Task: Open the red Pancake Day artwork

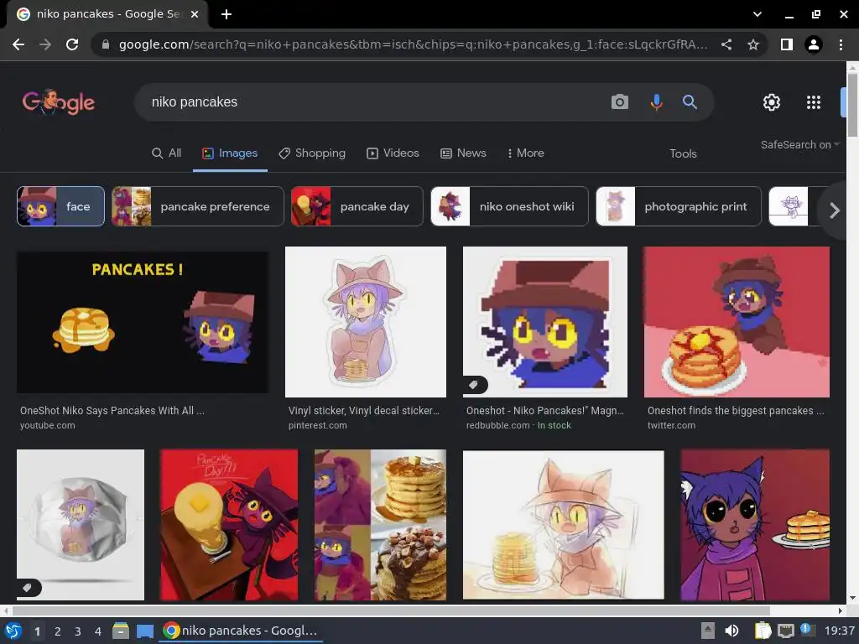Action: tap(229, 525)
